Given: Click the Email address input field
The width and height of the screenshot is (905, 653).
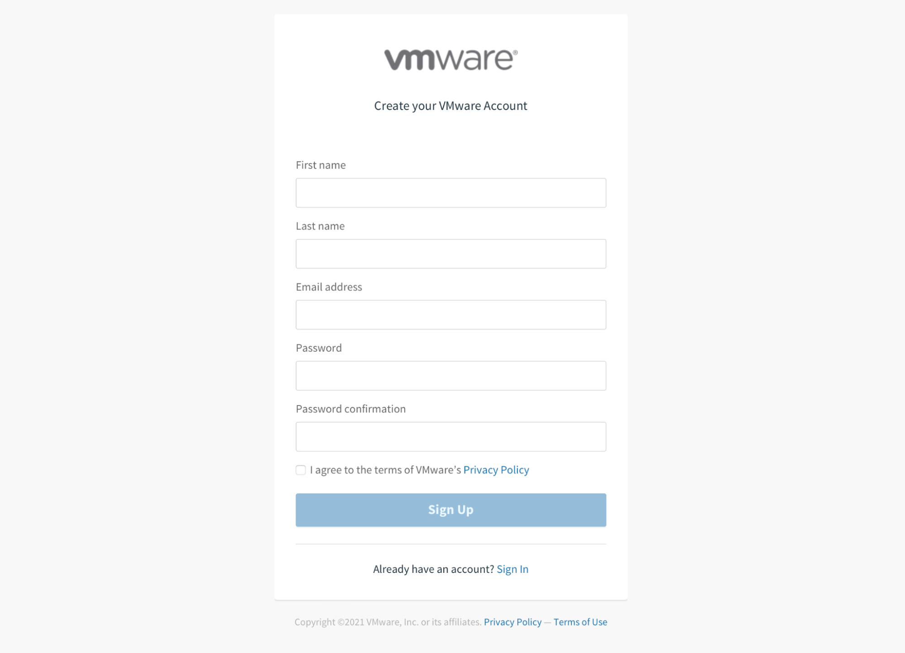Looking at the screenshot, I should [451, 315].
